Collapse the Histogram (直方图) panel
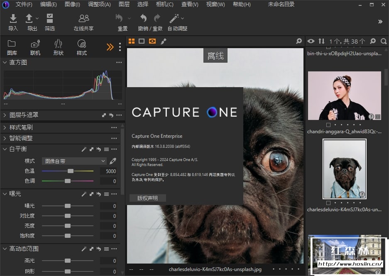Screen dimensions: 389x276 click(x=5, y=62)
